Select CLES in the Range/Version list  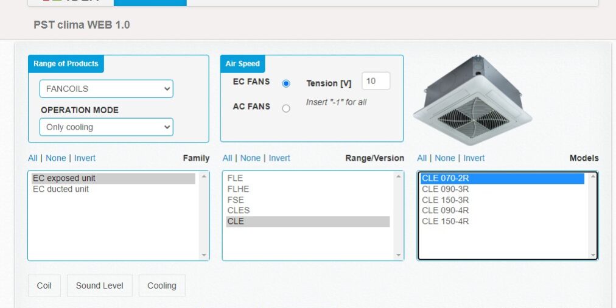pos(238,211)
